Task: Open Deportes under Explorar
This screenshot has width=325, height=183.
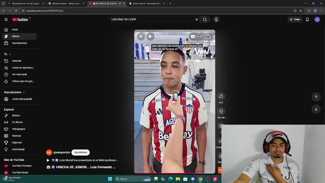Action: [x=19, y=143]
